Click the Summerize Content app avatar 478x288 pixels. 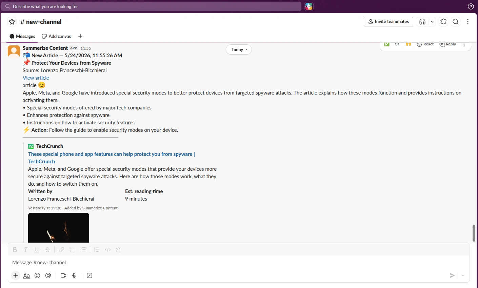14,51
